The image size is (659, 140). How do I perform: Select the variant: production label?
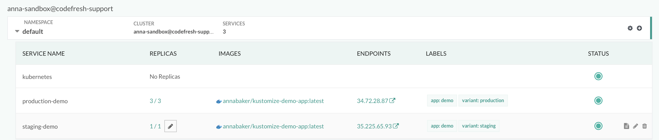point(483,101)
